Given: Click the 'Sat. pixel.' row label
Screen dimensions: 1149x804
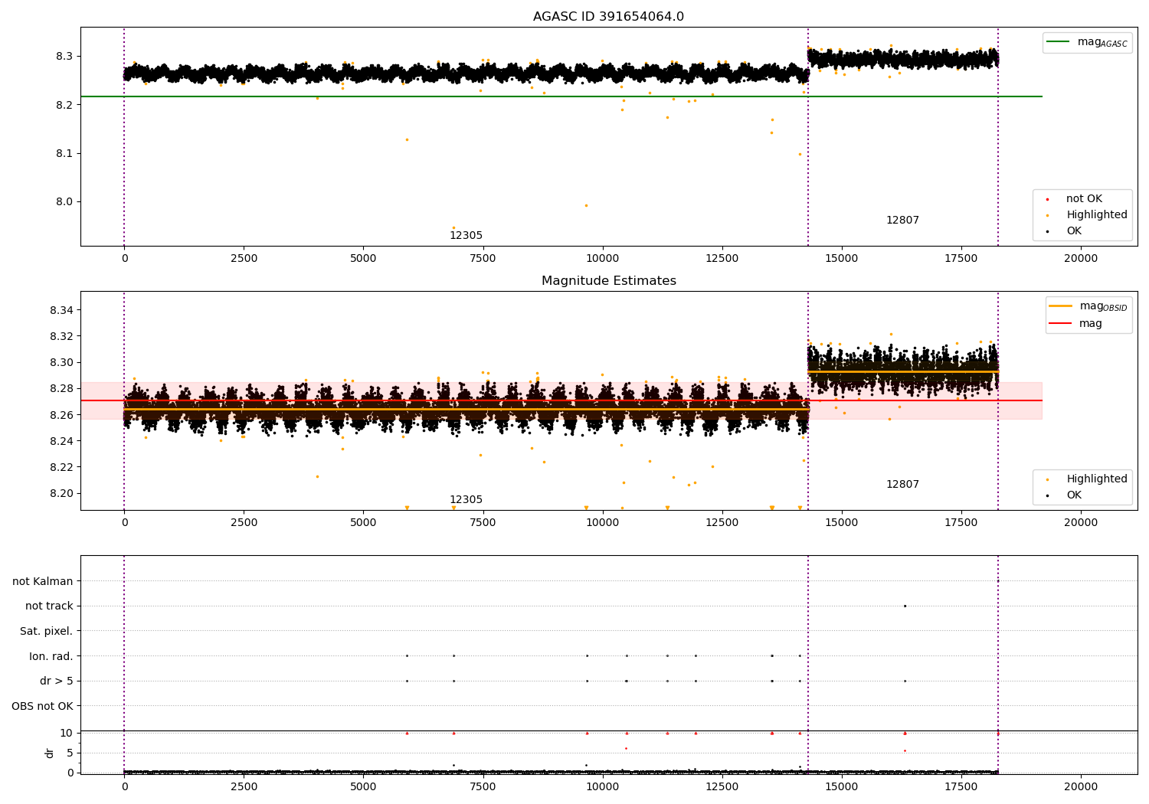Looking at the screenshot, I should tap(47, 631).
